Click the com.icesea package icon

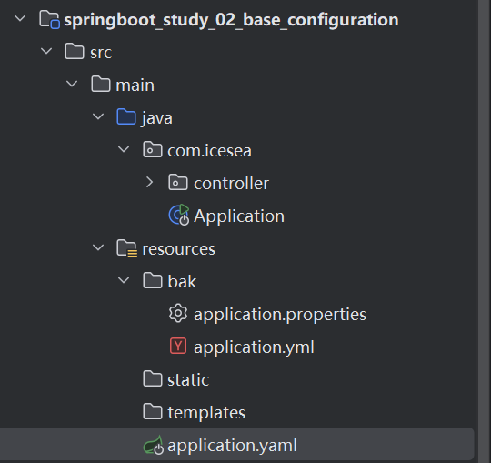[x=153, y=149]
